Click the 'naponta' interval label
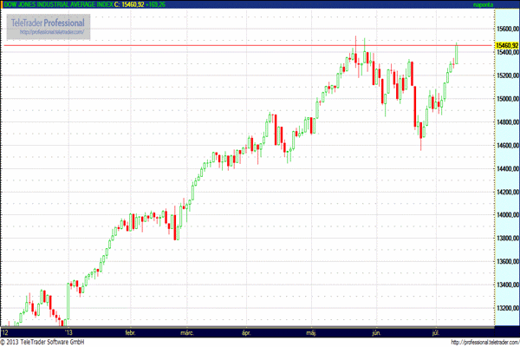The image size is (520, 347). 504,5
